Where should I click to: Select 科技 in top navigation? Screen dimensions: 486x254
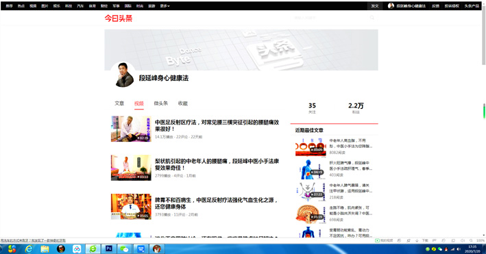69,6
